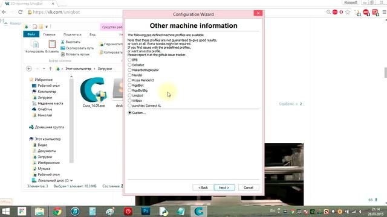The width and height of the screenshot is (387, 217).
Task: Open Недавние места in the sidebar
Action: pos(48,103)
